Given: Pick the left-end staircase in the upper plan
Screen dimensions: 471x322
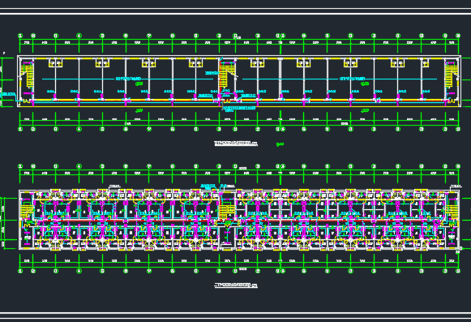Looking at the screenshot, I should (29, 77).
